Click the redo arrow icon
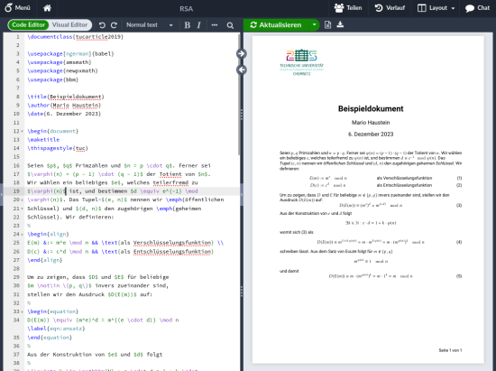Viewport: 496px width, 371px height. [x=114, y=25]
